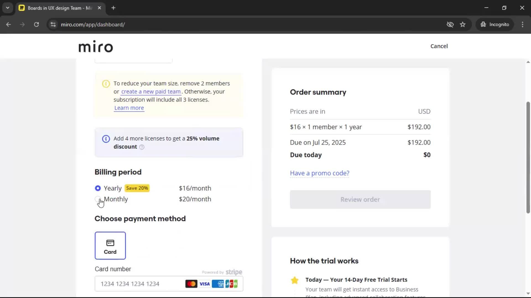Viewport: 531px width, 298px height.
Task: Select Card as the payment method
Action: click(110, 245)
